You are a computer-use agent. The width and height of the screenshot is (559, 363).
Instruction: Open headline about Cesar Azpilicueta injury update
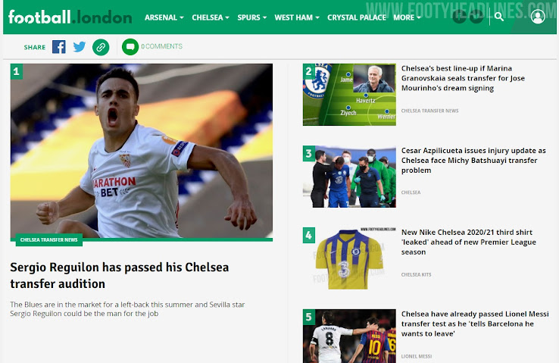pos(473,161)
